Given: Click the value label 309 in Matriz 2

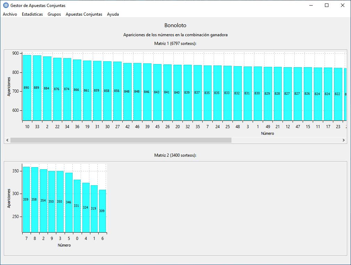Looking at the screenshot, I should pyautogui.click(x=101, y=211).
